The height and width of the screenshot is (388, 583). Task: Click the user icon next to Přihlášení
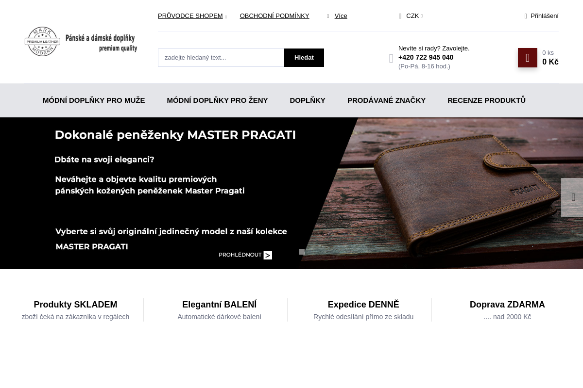click(x=526, y=16)
